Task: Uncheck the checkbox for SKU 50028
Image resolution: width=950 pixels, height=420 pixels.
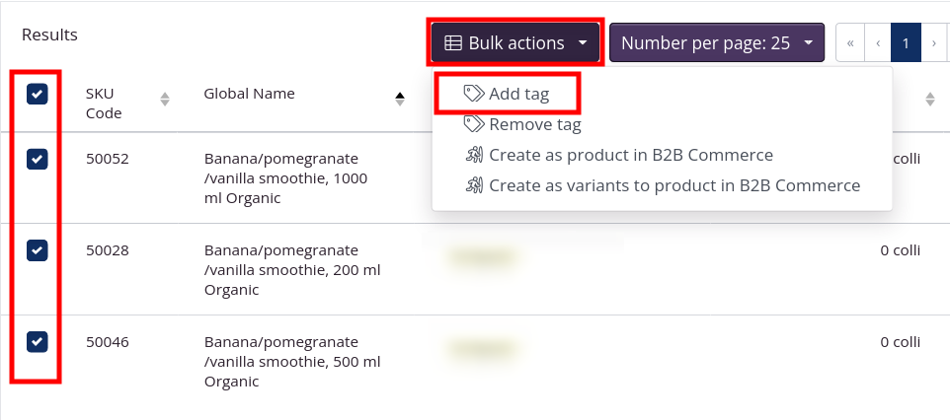Action: pyautogui.click(x=38, y=250)
